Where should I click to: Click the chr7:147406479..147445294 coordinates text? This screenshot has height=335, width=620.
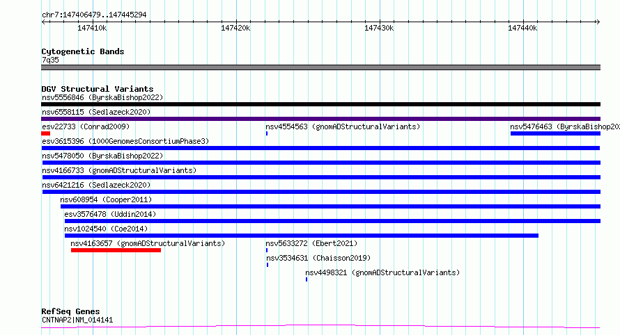coord(94,15)
